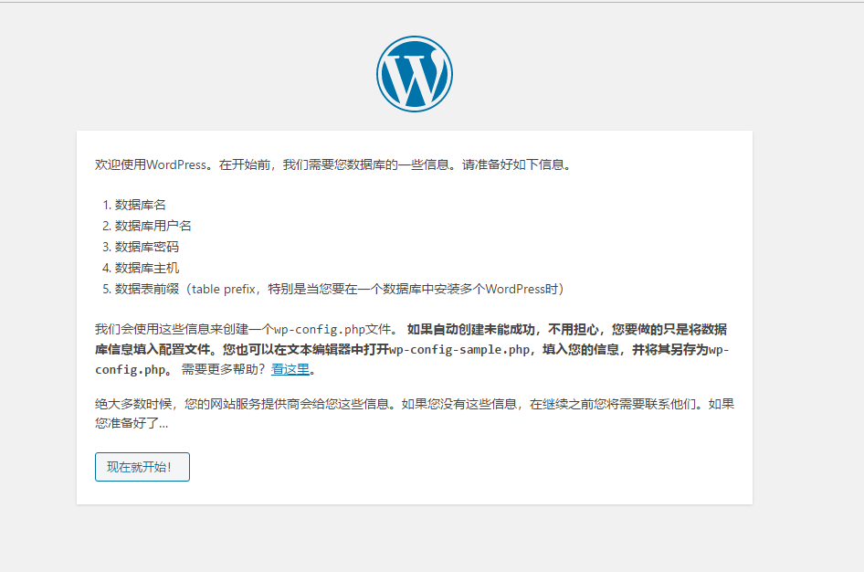
Task: Click the text 我们会使用这些信息来创建一个wp-config.php文件
Action: point(247,330)
